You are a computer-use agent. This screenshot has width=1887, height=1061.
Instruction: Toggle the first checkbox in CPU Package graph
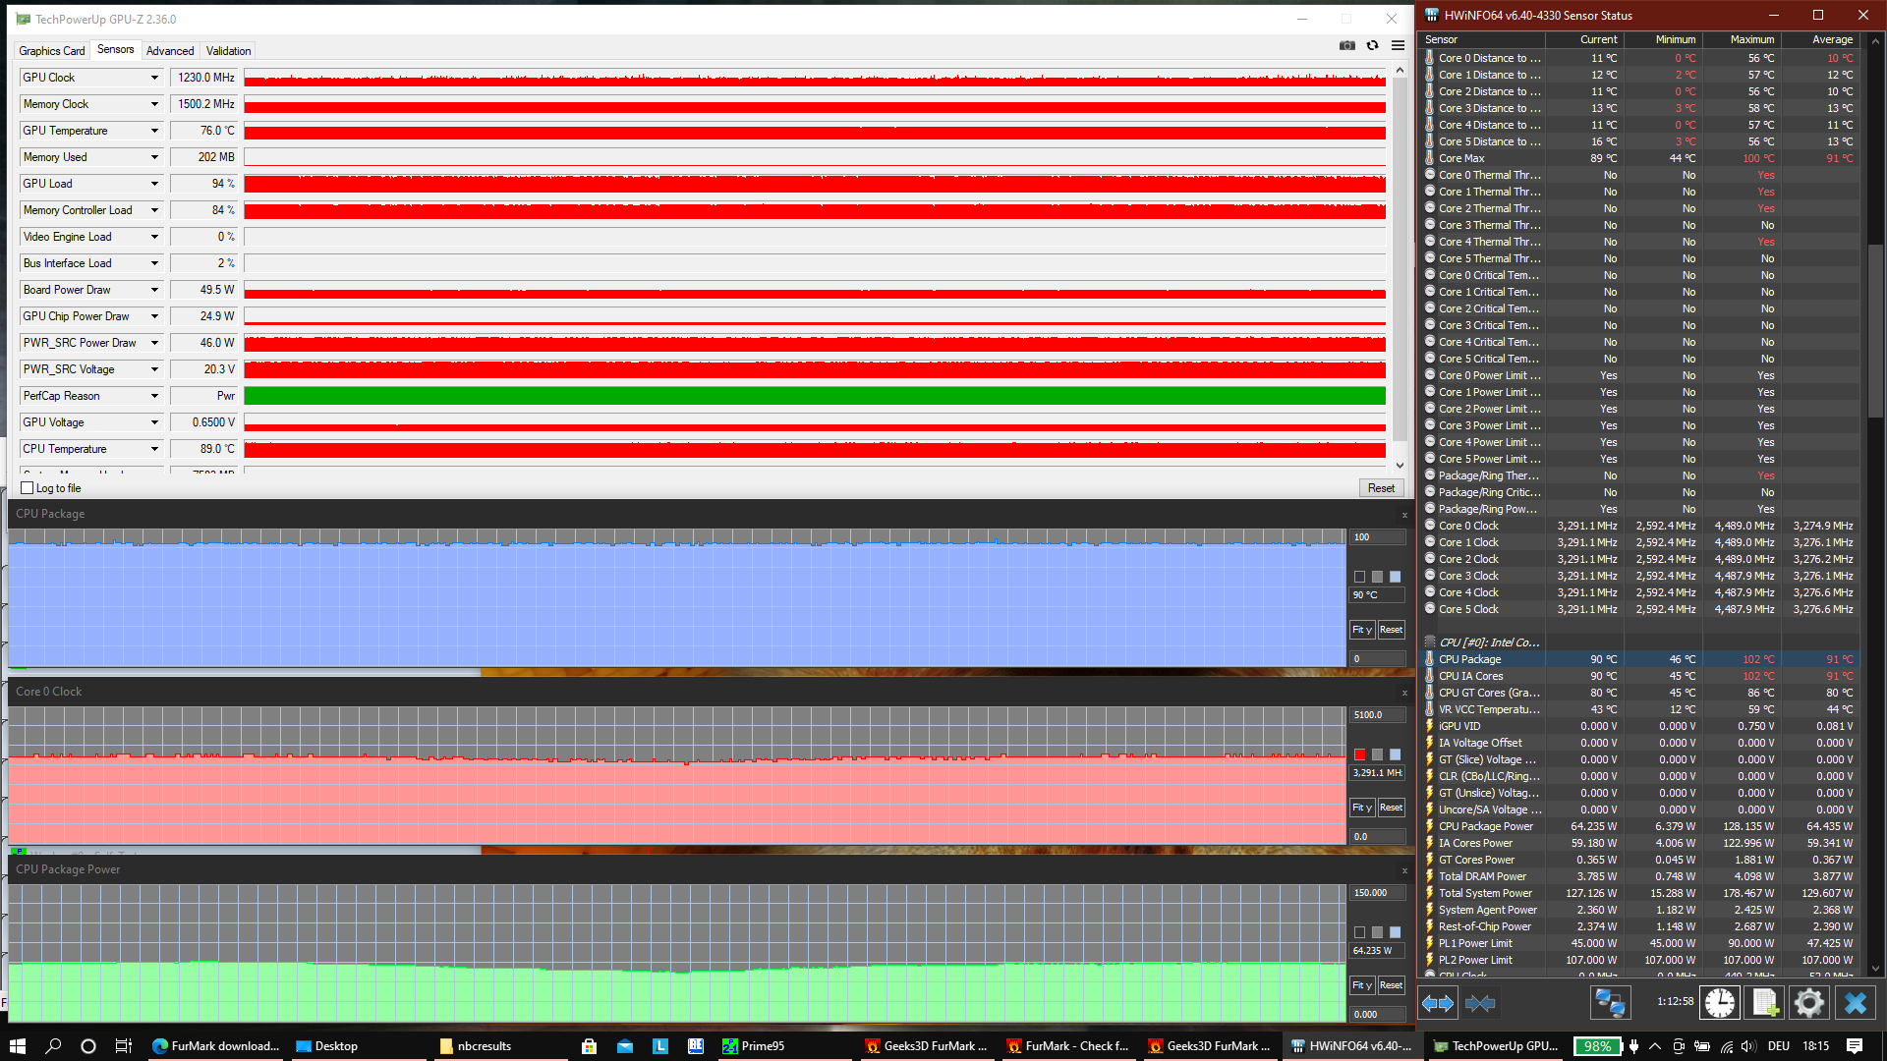(1359, 577)
